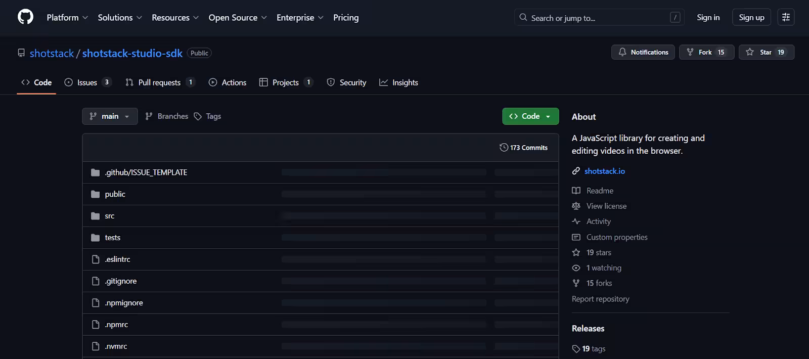Click the Branches fork icon
This screenshot has width=809, height=359.
(149, 116)
